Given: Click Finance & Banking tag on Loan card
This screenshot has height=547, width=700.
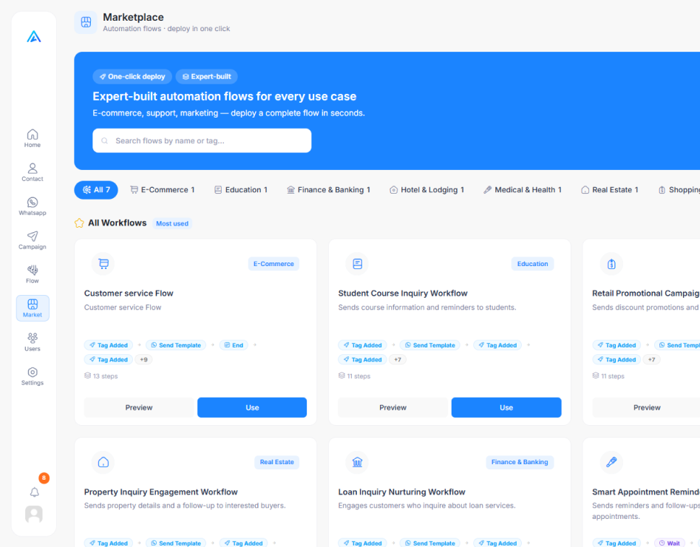Looking at the screenshot, I should pyautogui.click(x=520, y=462).
